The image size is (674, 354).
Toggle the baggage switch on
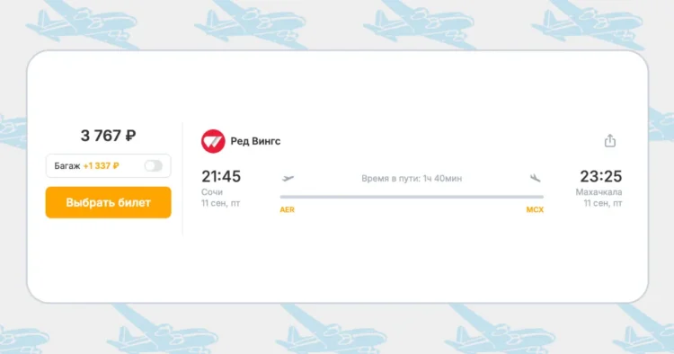(154, 166)
